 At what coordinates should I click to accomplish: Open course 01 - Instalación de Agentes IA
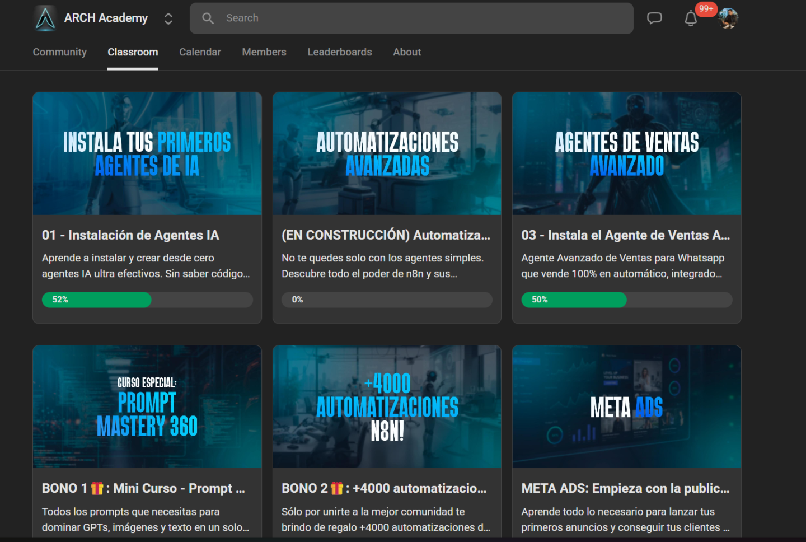130,235
